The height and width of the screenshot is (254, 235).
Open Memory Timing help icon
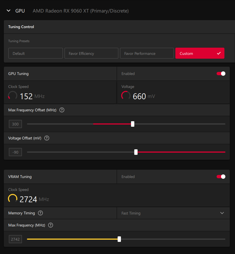[40, 213]
